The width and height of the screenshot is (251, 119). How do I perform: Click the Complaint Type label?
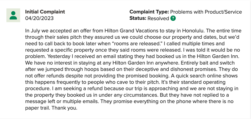click(149, 12)
